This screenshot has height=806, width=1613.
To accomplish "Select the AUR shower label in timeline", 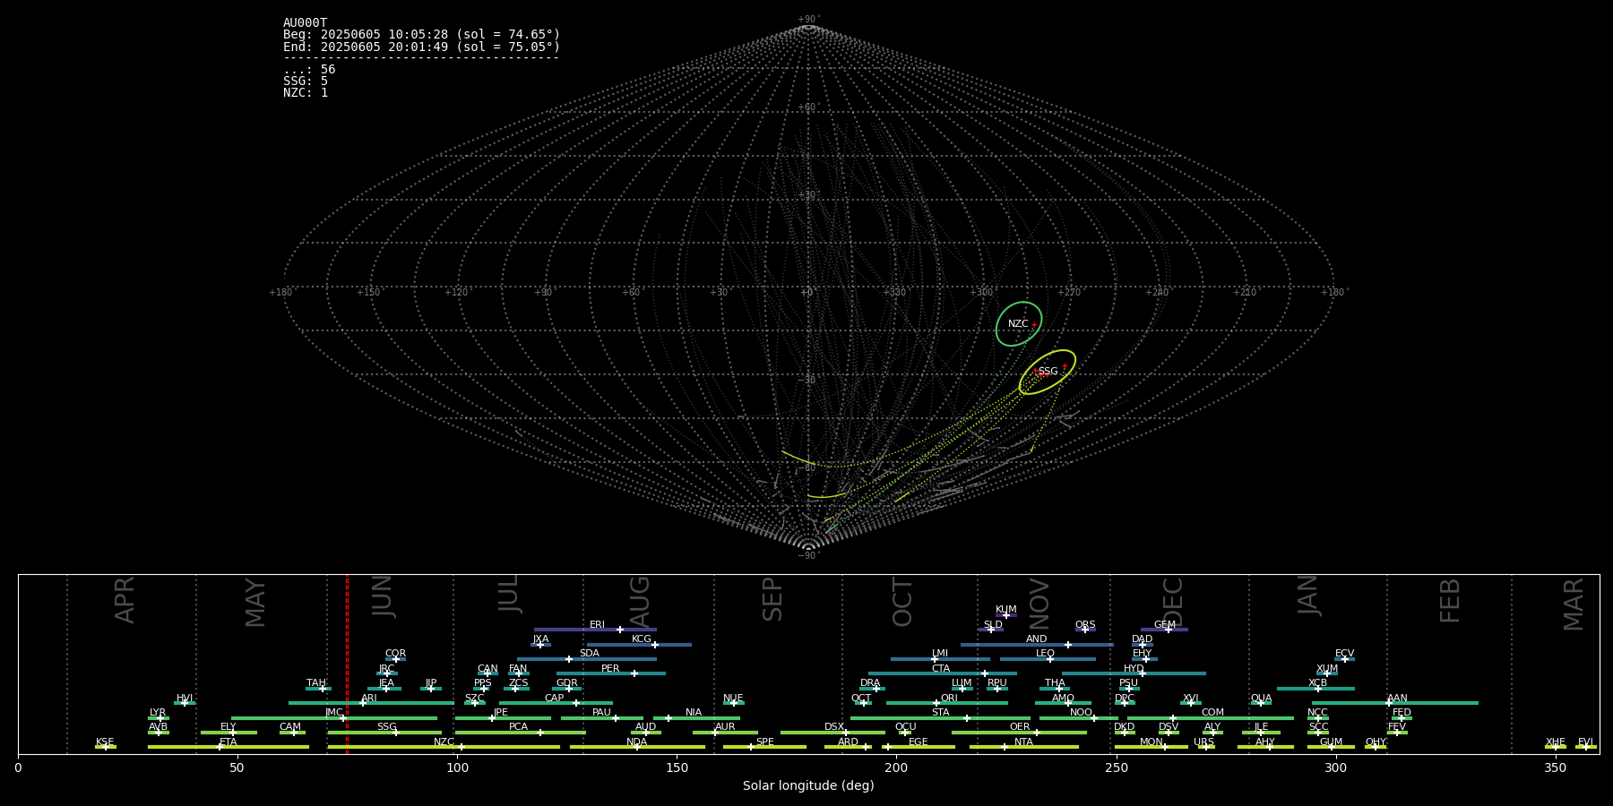I will (x=725, y=727).
